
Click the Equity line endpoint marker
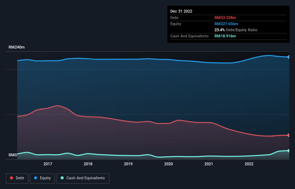(x=289, y=57)
